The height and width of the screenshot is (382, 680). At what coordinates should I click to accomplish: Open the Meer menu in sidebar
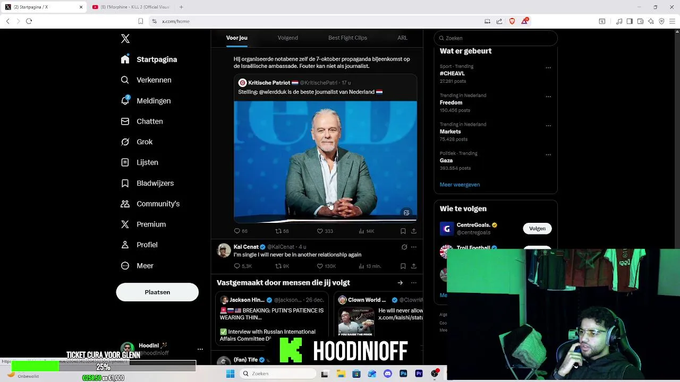(x=137, y=266)
